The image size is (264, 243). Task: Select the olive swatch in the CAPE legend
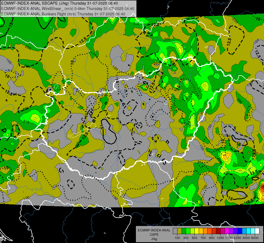[x=179, y=231]
